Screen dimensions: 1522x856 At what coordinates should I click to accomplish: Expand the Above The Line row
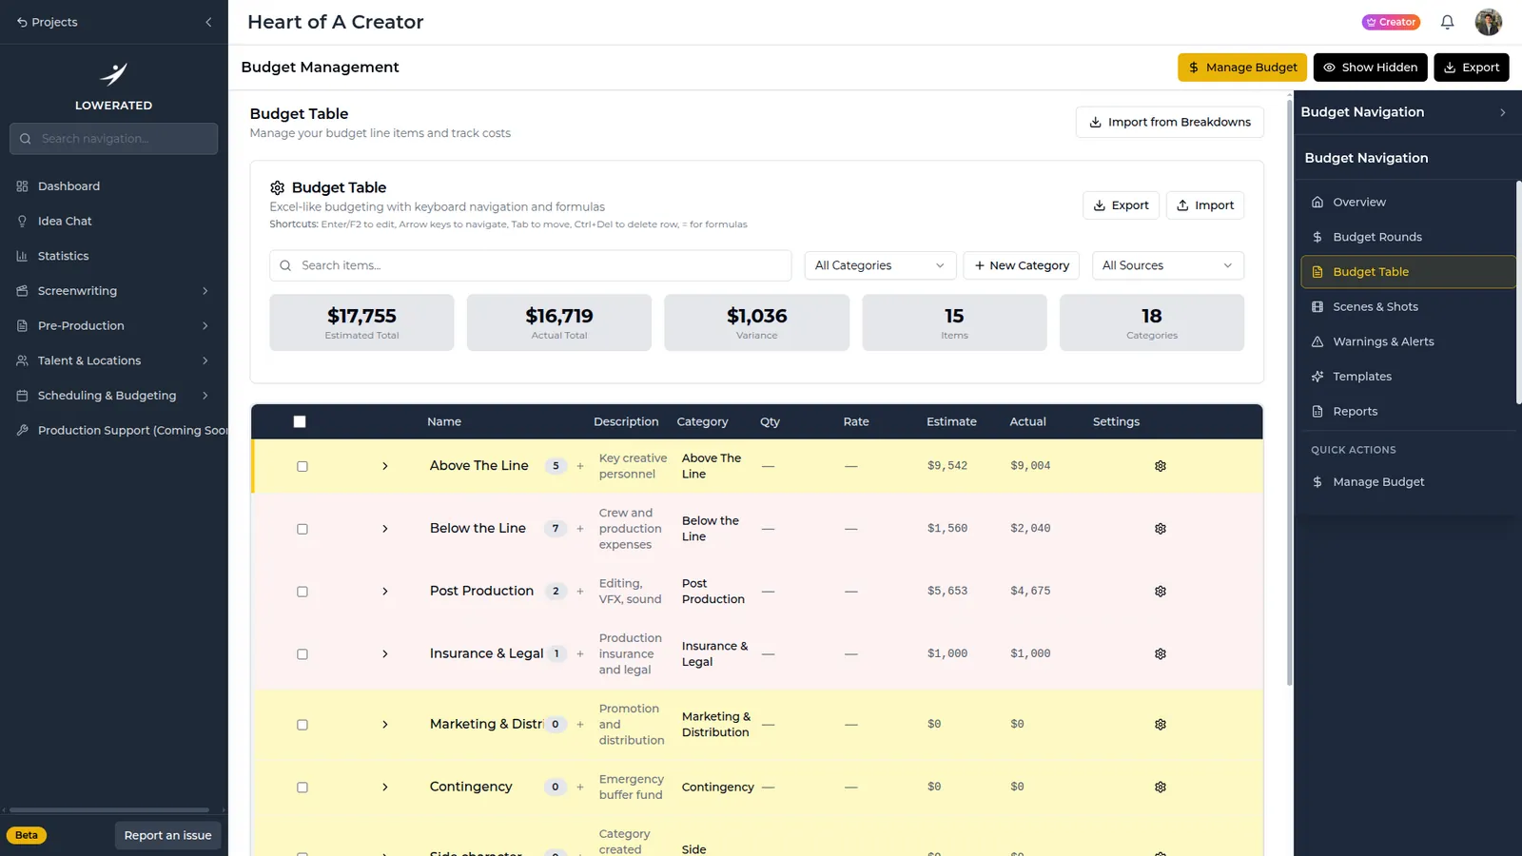tap(385, 466)
